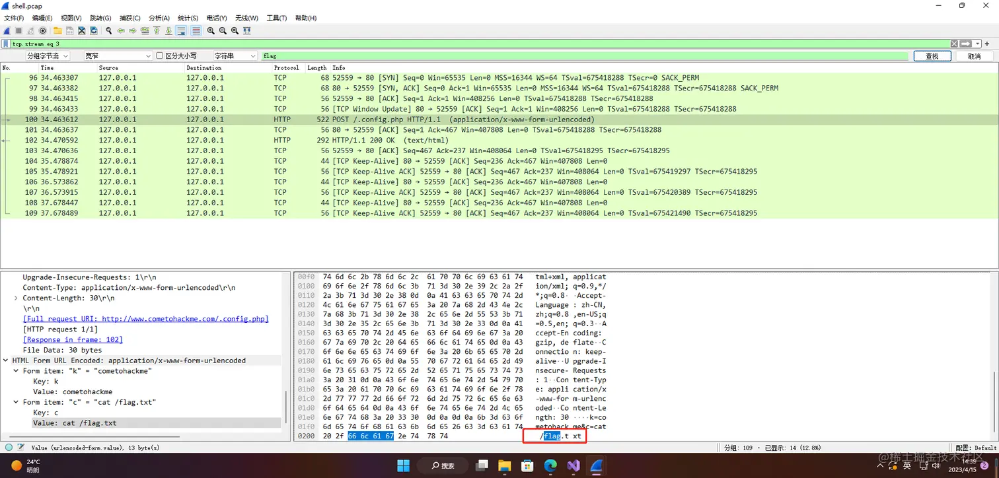
Task: Open the 统计(S) menu
Action: [188, 18]
